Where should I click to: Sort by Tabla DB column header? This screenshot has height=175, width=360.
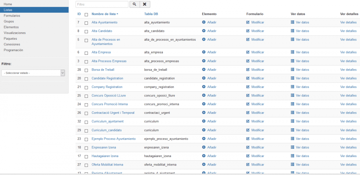coord(151,14)
